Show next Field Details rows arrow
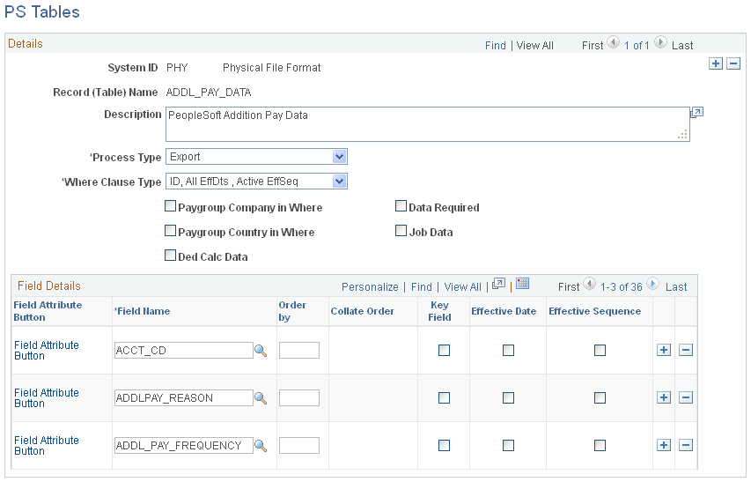This screenshot has height=482, width=751. [x=652, y=284]
